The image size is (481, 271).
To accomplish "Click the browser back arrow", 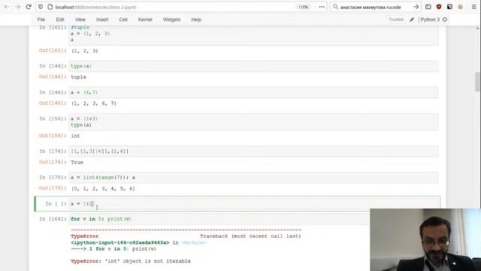I will [x=7, y=7].
